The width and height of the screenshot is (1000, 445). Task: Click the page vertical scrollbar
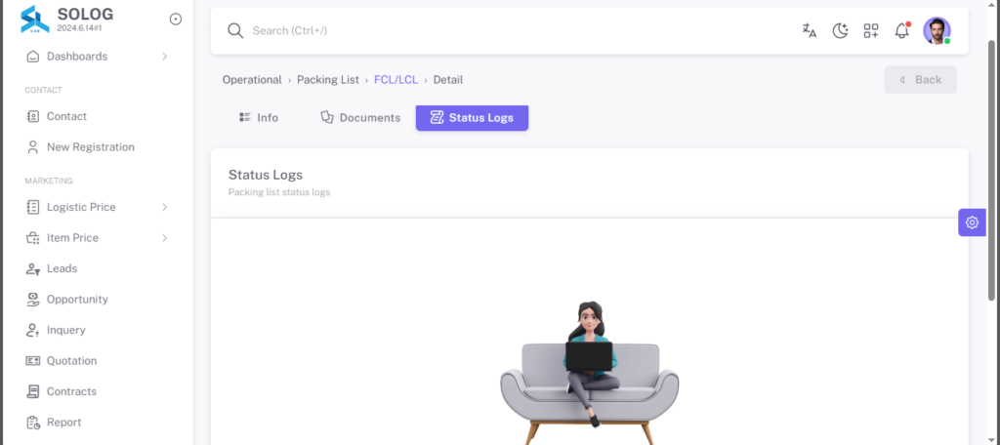[991, 170]
